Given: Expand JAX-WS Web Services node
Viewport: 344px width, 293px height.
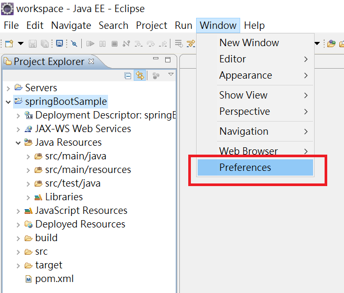Looking at the screenshot, I should click(x=18, y=129).
